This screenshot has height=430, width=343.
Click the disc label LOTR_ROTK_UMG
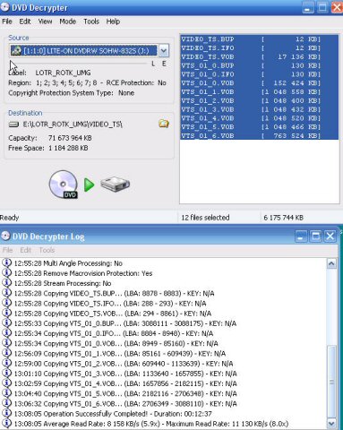click(x=63, y=73)
